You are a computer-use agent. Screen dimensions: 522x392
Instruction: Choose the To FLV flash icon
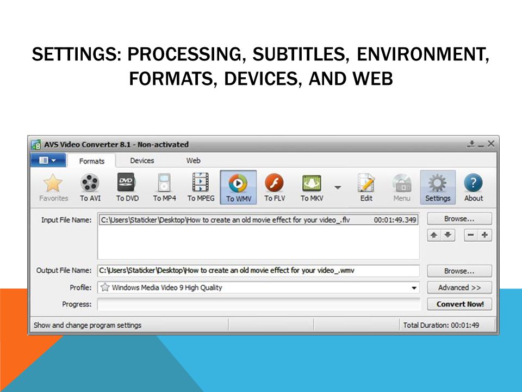click(x=275, y=187)
